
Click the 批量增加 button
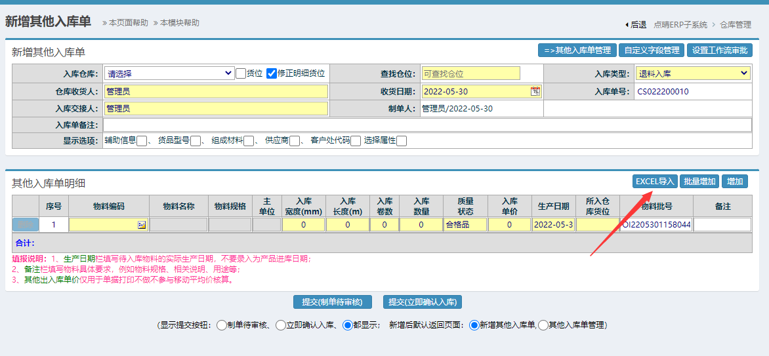tap(699, 182)
